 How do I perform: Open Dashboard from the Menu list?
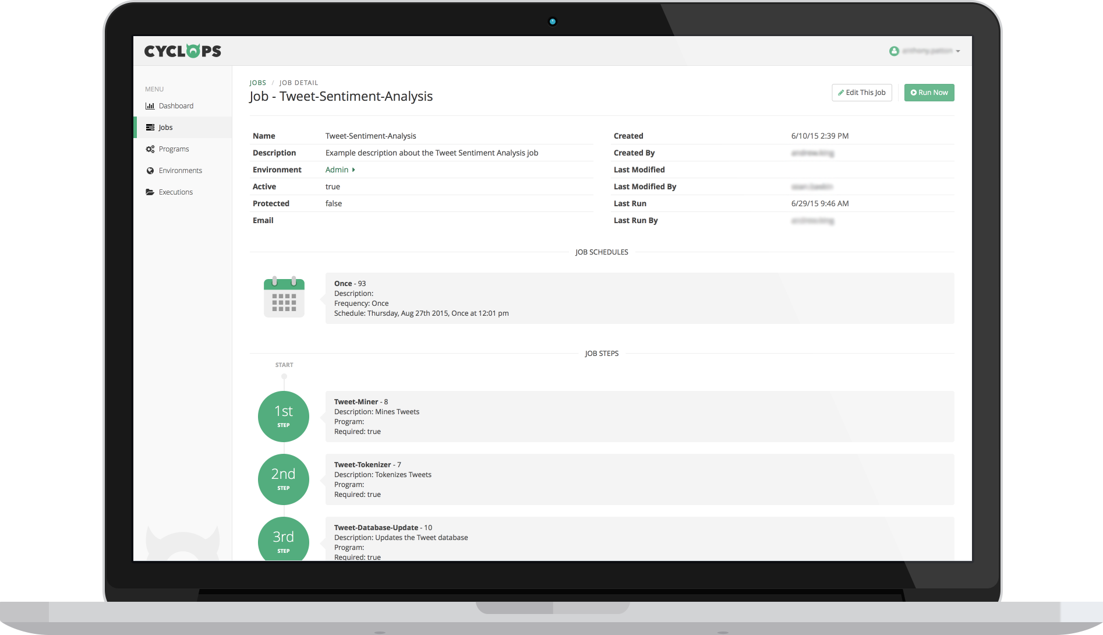click(175, 105)
